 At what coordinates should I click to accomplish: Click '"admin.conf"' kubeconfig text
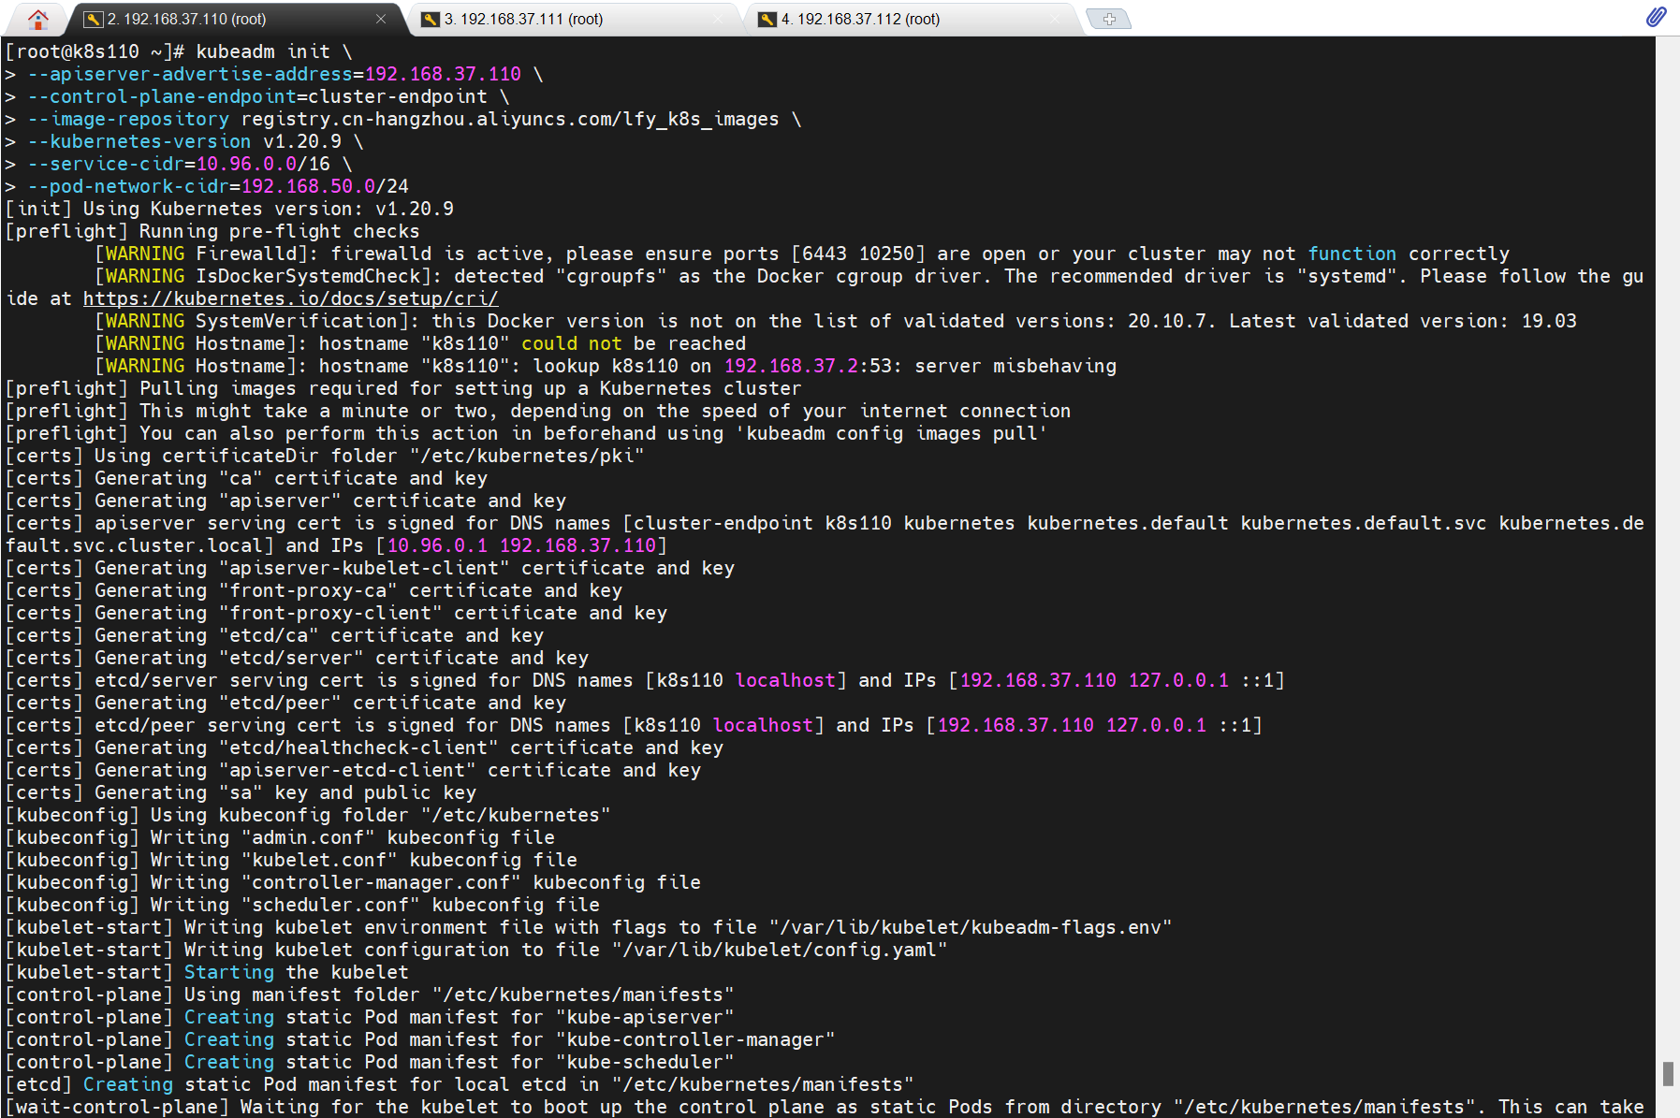(308, 837)
